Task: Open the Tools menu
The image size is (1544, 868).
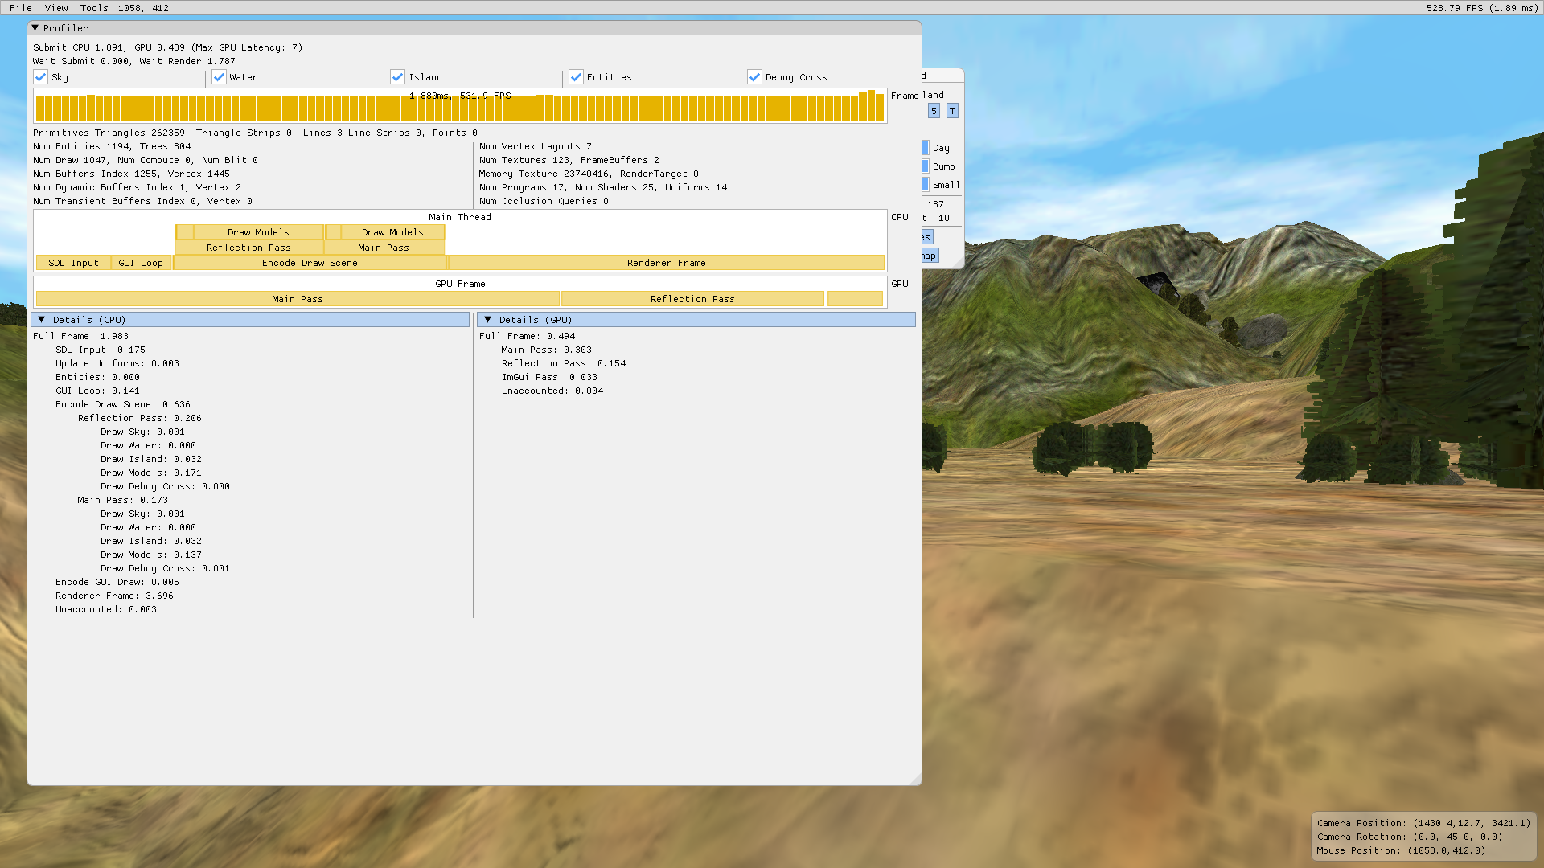Action: point(94,8)
